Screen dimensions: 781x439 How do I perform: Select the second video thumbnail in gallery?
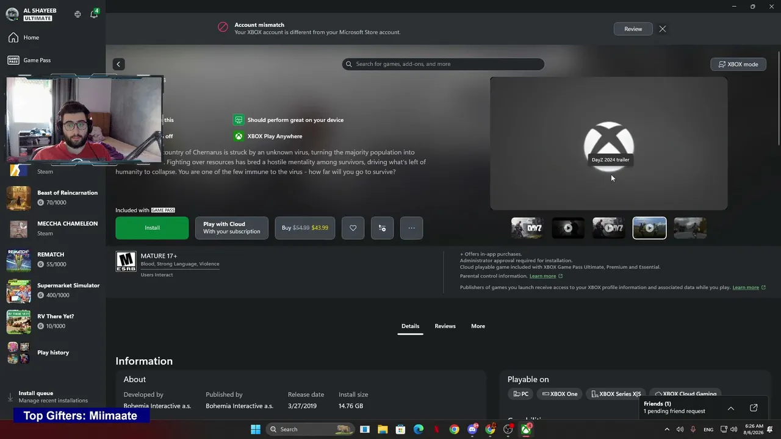click(568, 228)
